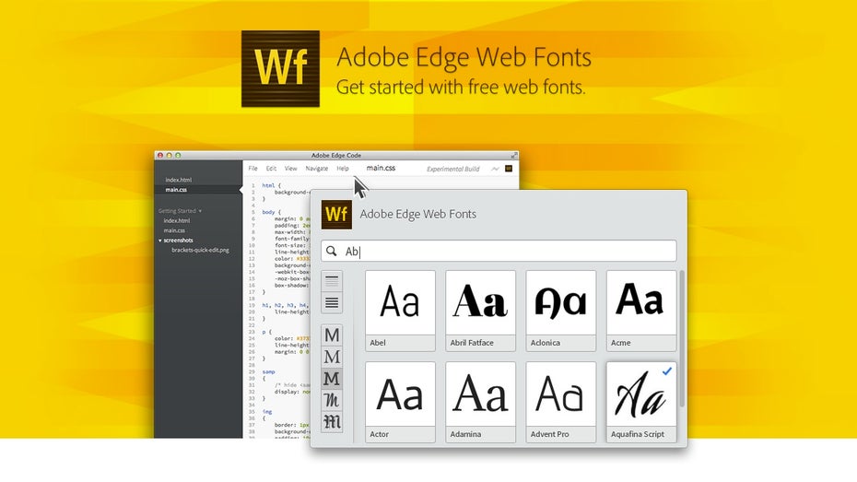Click the main.css document title
This screenshot has height=482, width=857.
(x=381, y=168)
